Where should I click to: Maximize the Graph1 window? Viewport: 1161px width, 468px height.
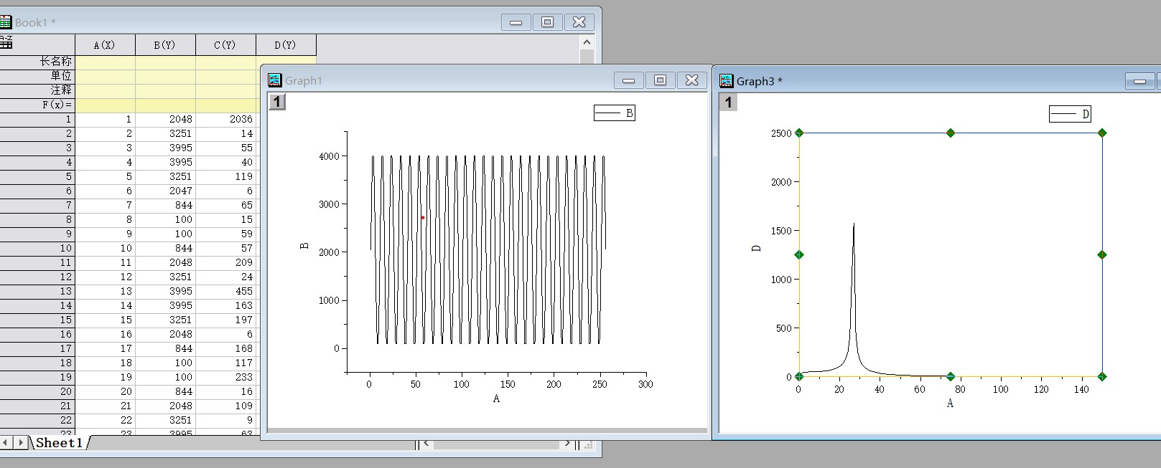pos(660,80)
